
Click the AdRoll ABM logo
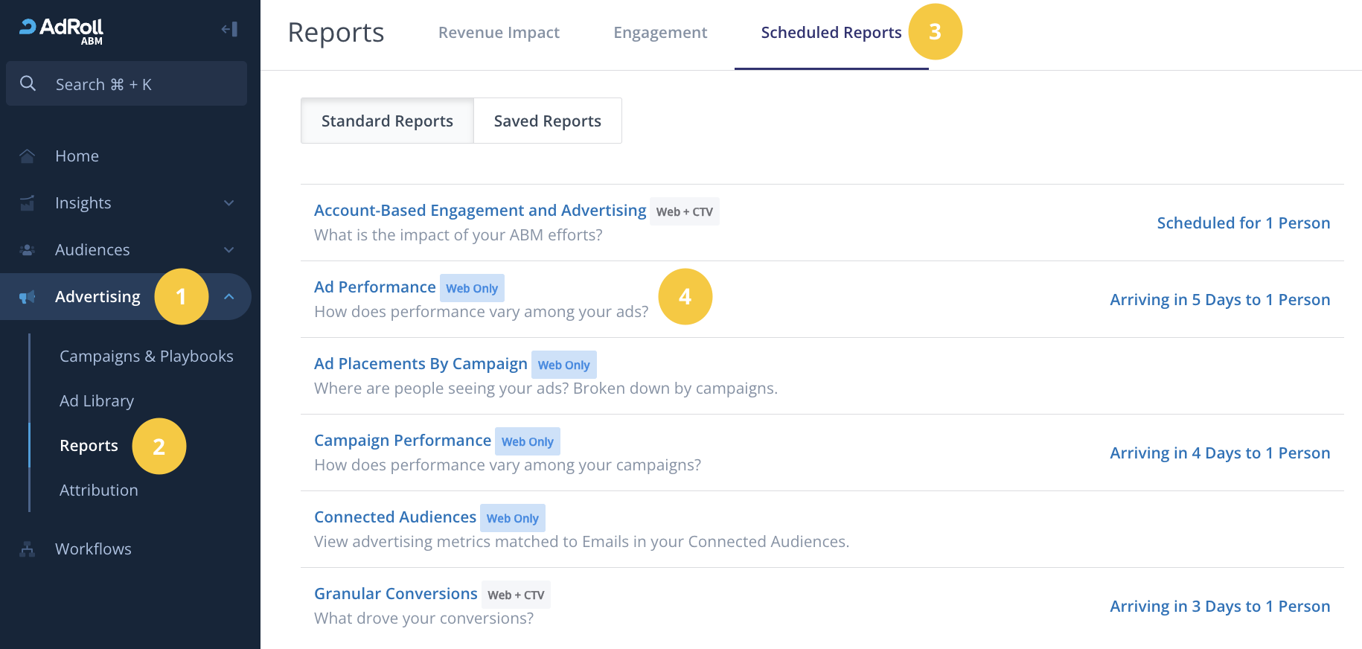click(62, 30)
